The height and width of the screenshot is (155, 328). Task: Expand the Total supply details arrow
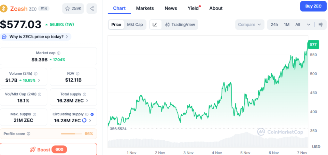87,101
